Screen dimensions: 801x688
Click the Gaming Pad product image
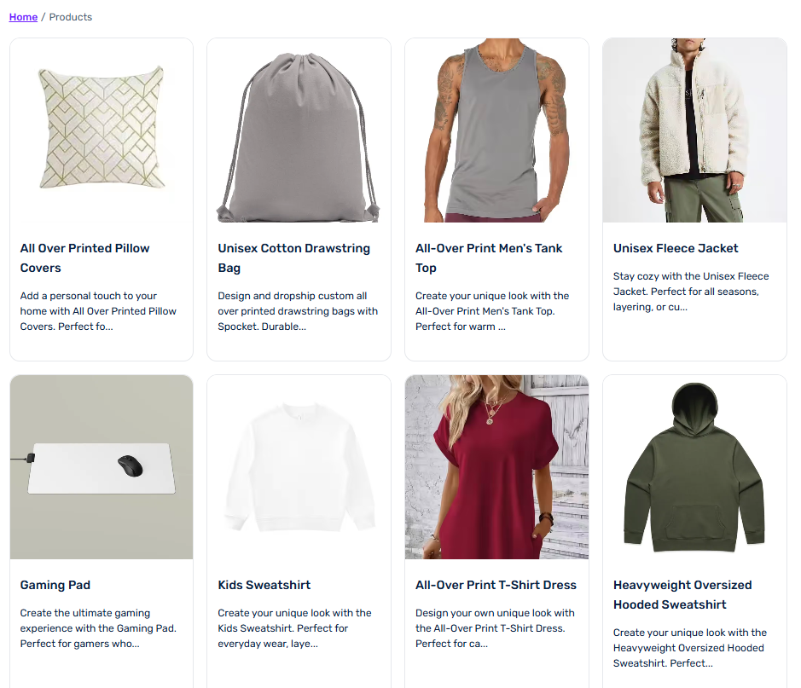pos(102,467)
